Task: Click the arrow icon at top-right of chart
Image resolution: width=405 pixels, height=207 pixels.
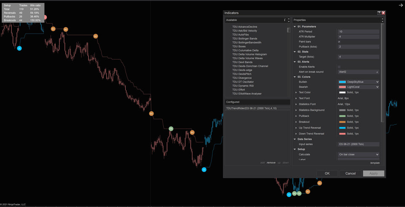Action: pyautogui.click(x=400, y=5)
